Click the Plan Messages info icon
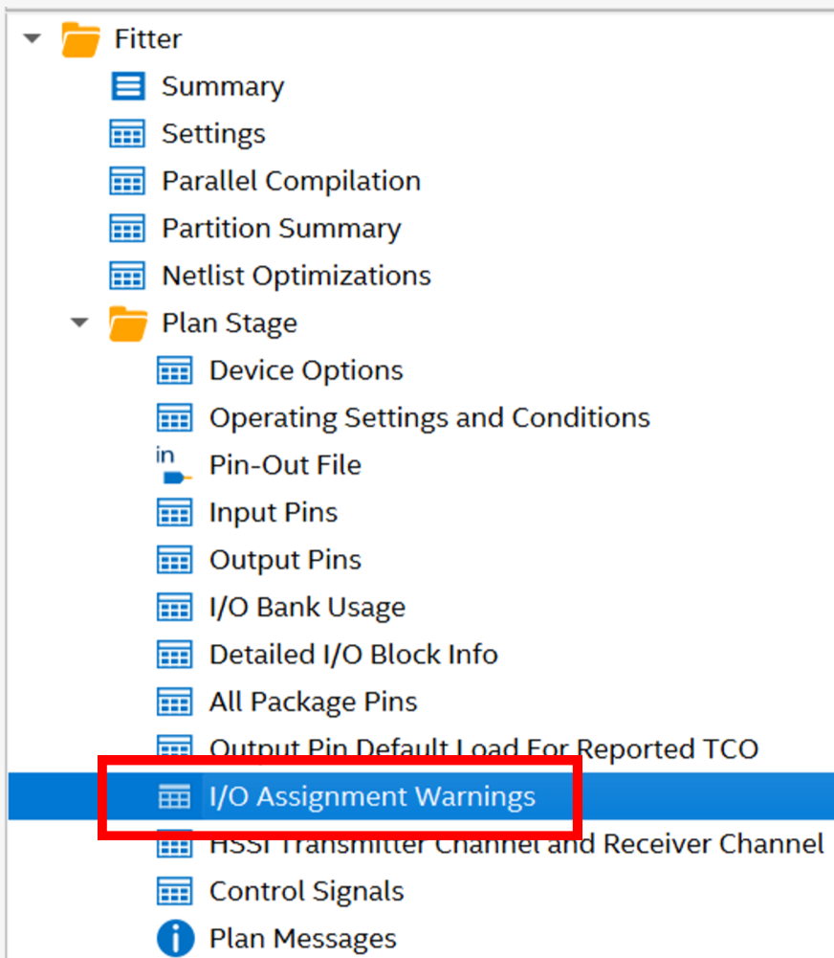Image resolution: width=834 pixels, height=958 pixels. coord(173,938)
